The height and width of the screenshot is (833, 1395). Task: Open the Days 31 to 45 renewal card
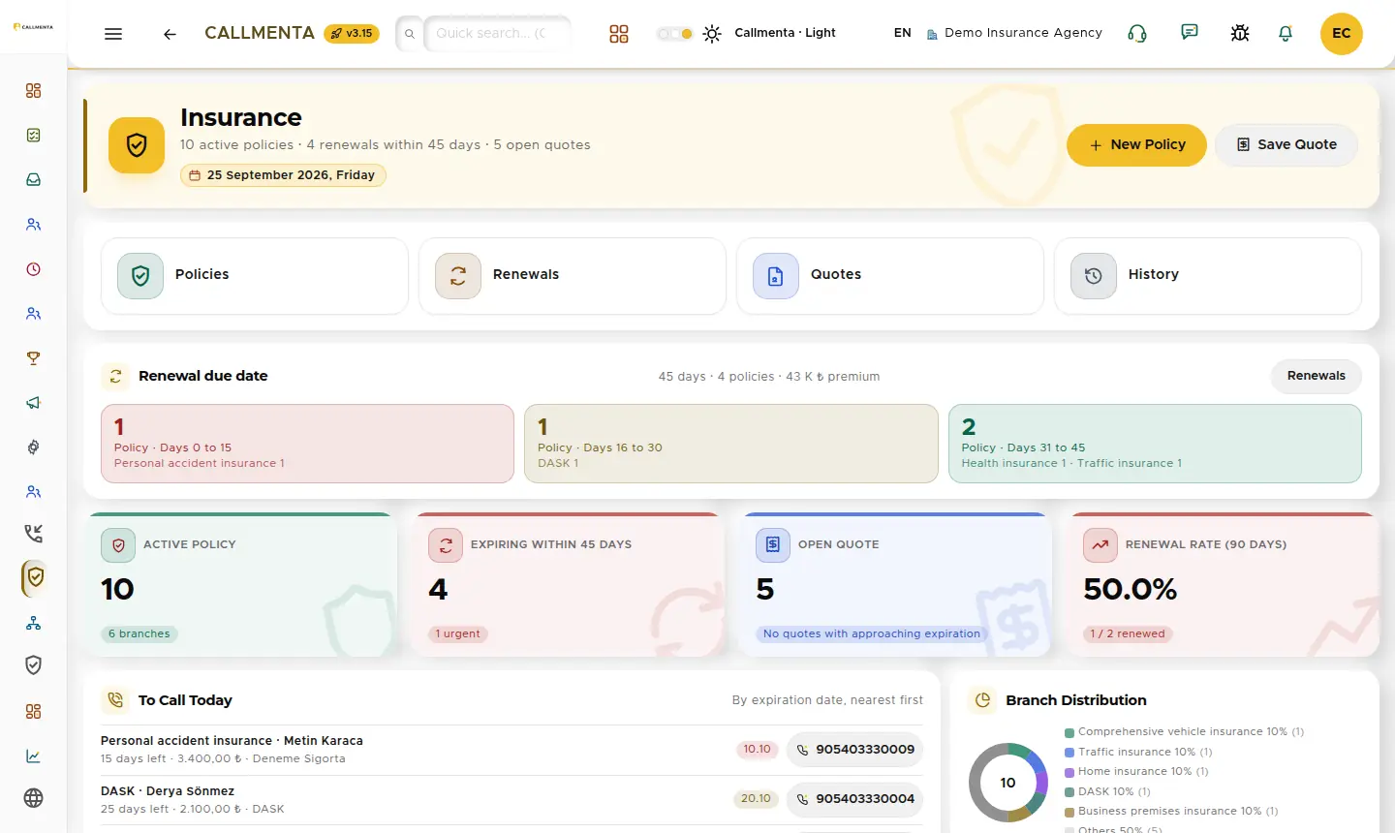pos(1155,445)
